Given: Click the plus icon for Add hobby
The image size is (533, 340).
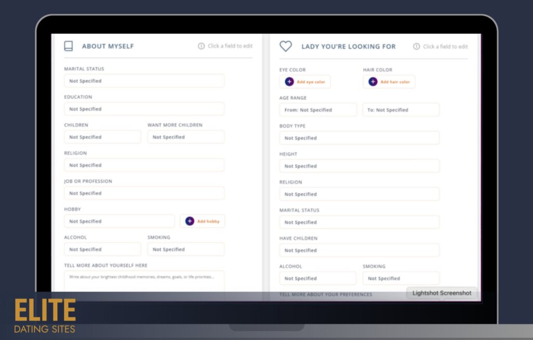Looking at the screenshot, I should point(190,221).
